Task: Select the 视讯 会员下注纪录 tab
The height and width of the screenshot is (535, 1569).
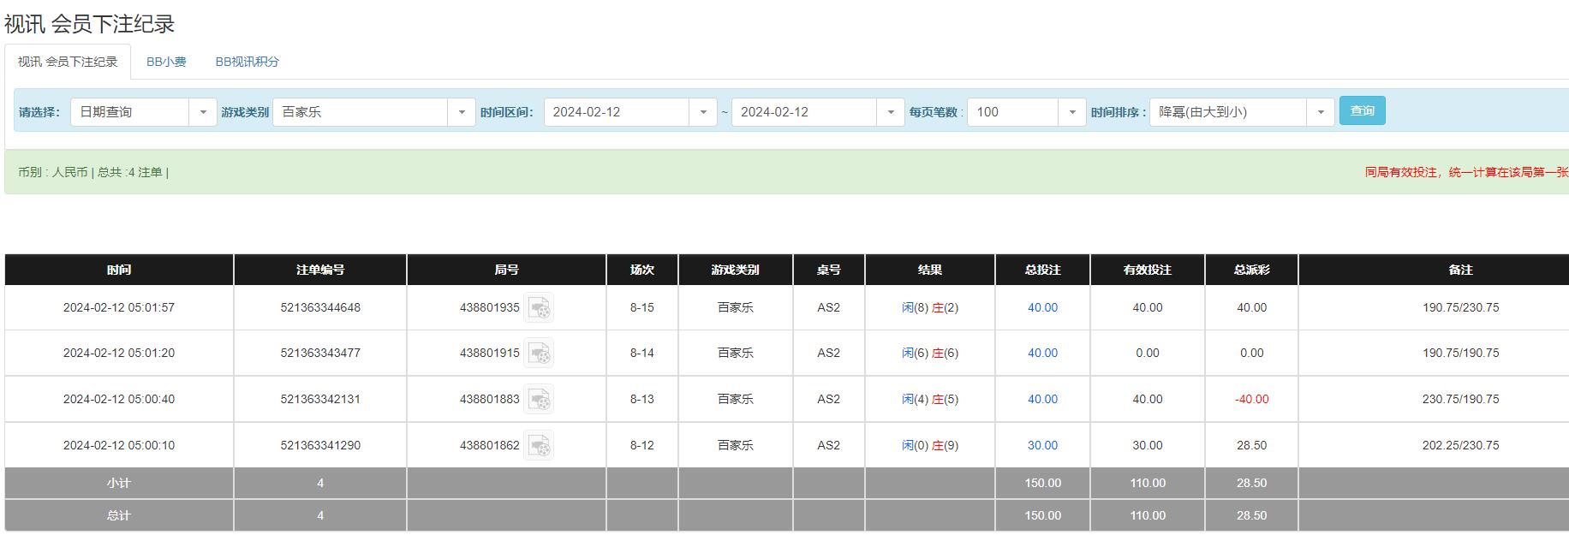Action: pyautogui.click(x=68, y=62)
